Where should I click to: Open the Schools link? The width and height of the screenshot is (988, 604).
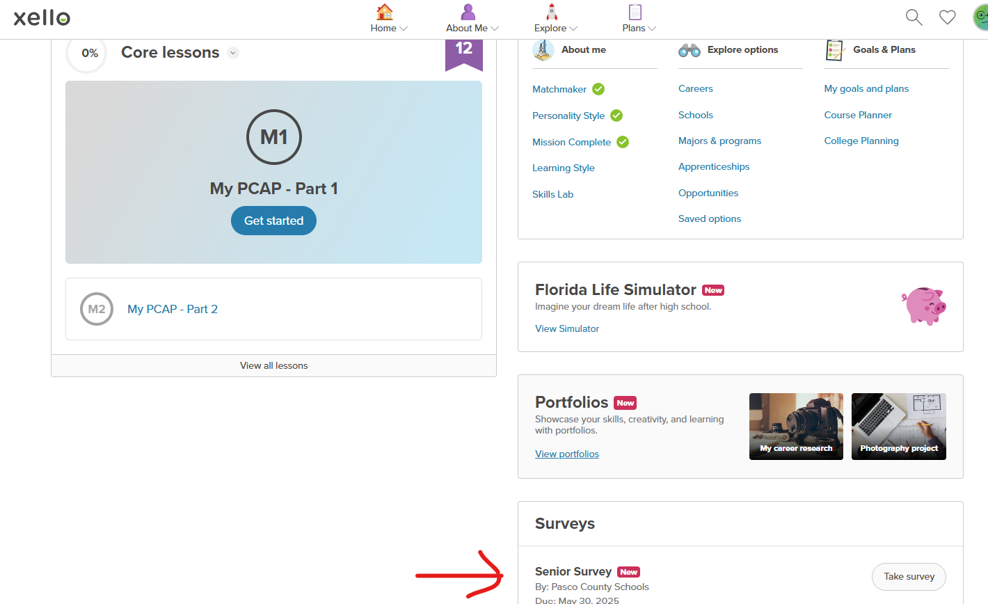click(x=696, y=115)
